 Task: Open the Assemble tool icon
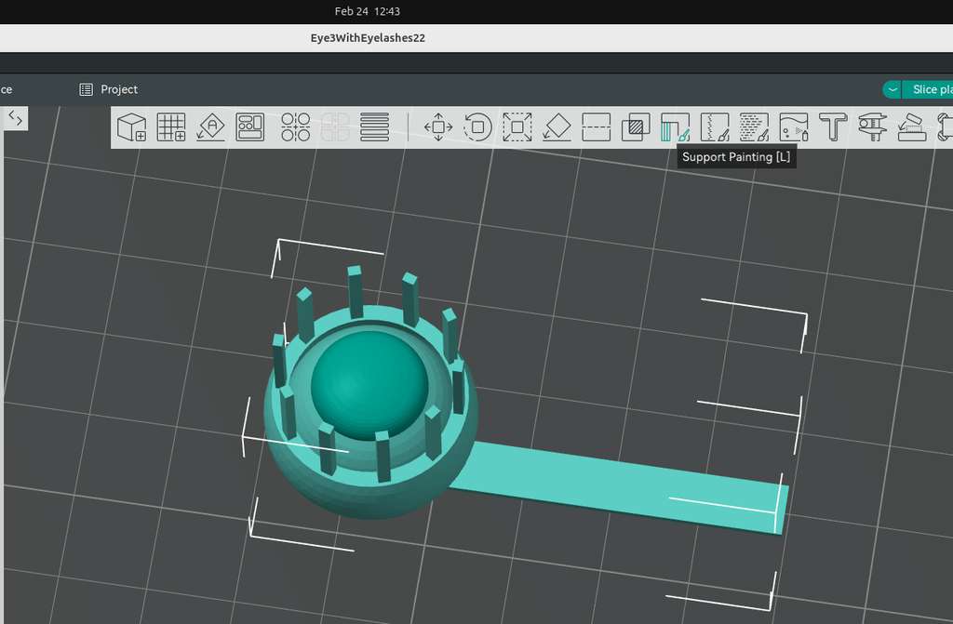tap(912, 127)
